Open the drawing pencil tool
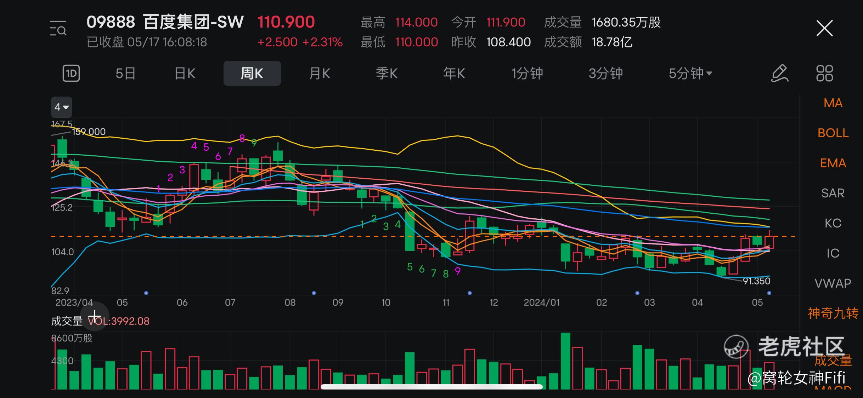 click(x=779, y=74)
